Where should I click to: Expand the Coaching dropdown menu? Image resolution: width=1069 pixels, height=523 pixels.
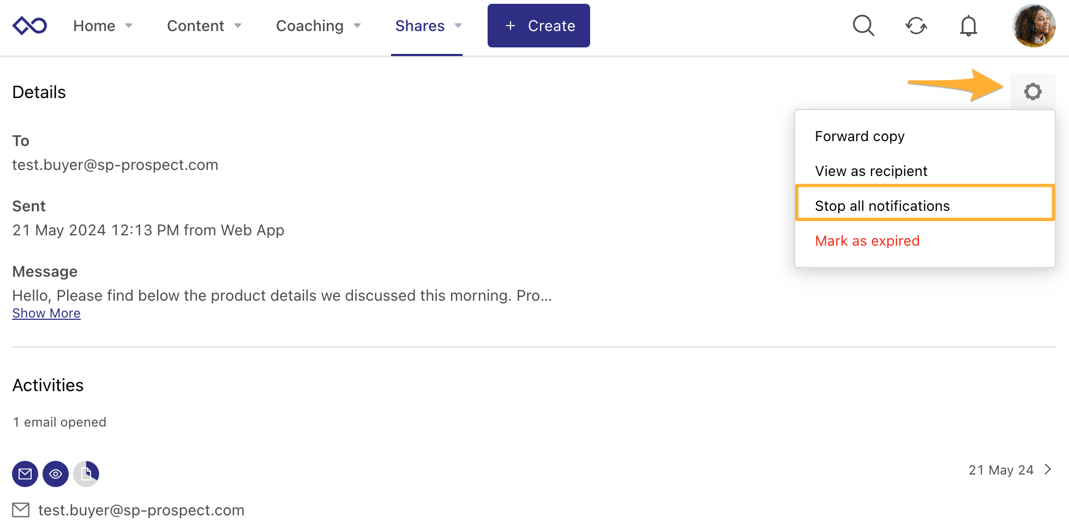(x=319, y=26)
